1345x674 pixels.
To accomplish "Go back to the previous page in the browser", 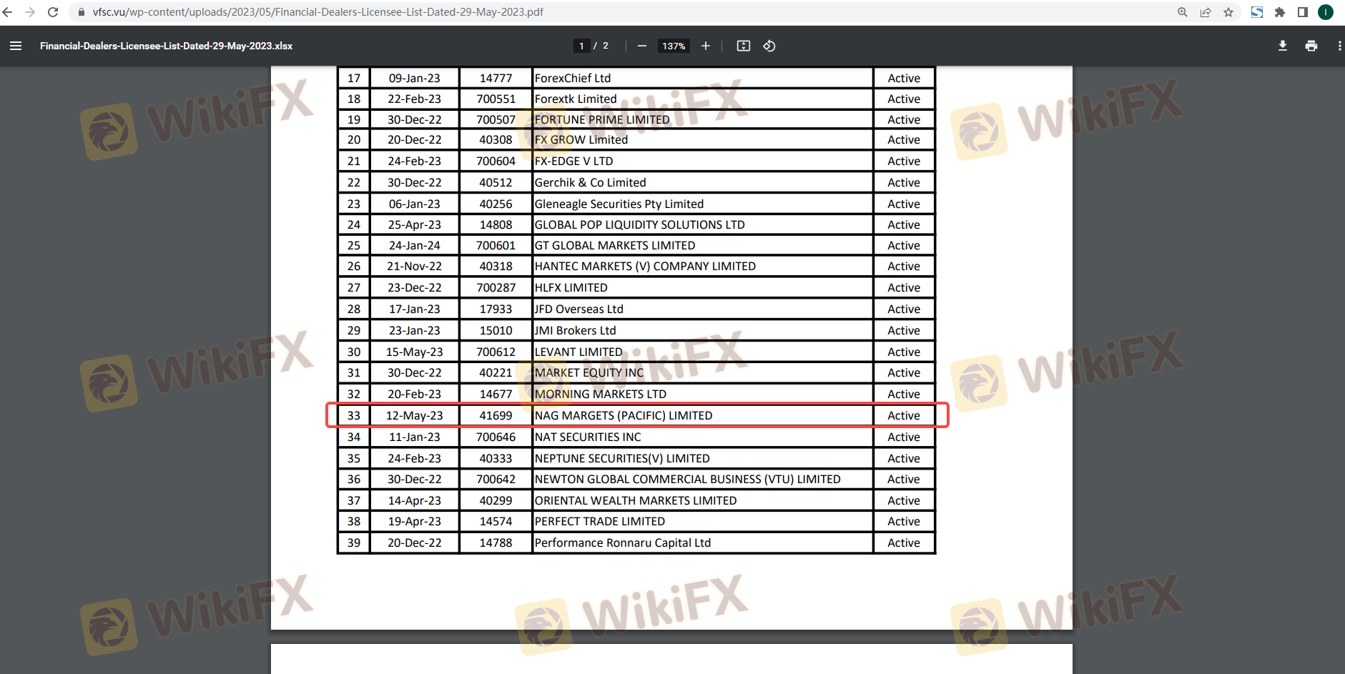I will tap(8, 12).
